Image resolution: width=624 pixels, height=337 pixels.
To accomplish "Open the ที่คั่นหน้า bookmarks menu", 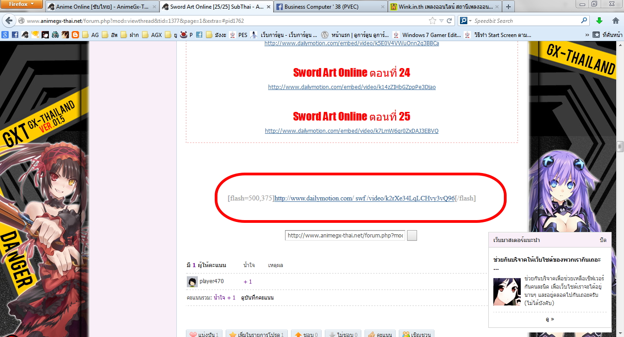I will (x=608, y=35).
